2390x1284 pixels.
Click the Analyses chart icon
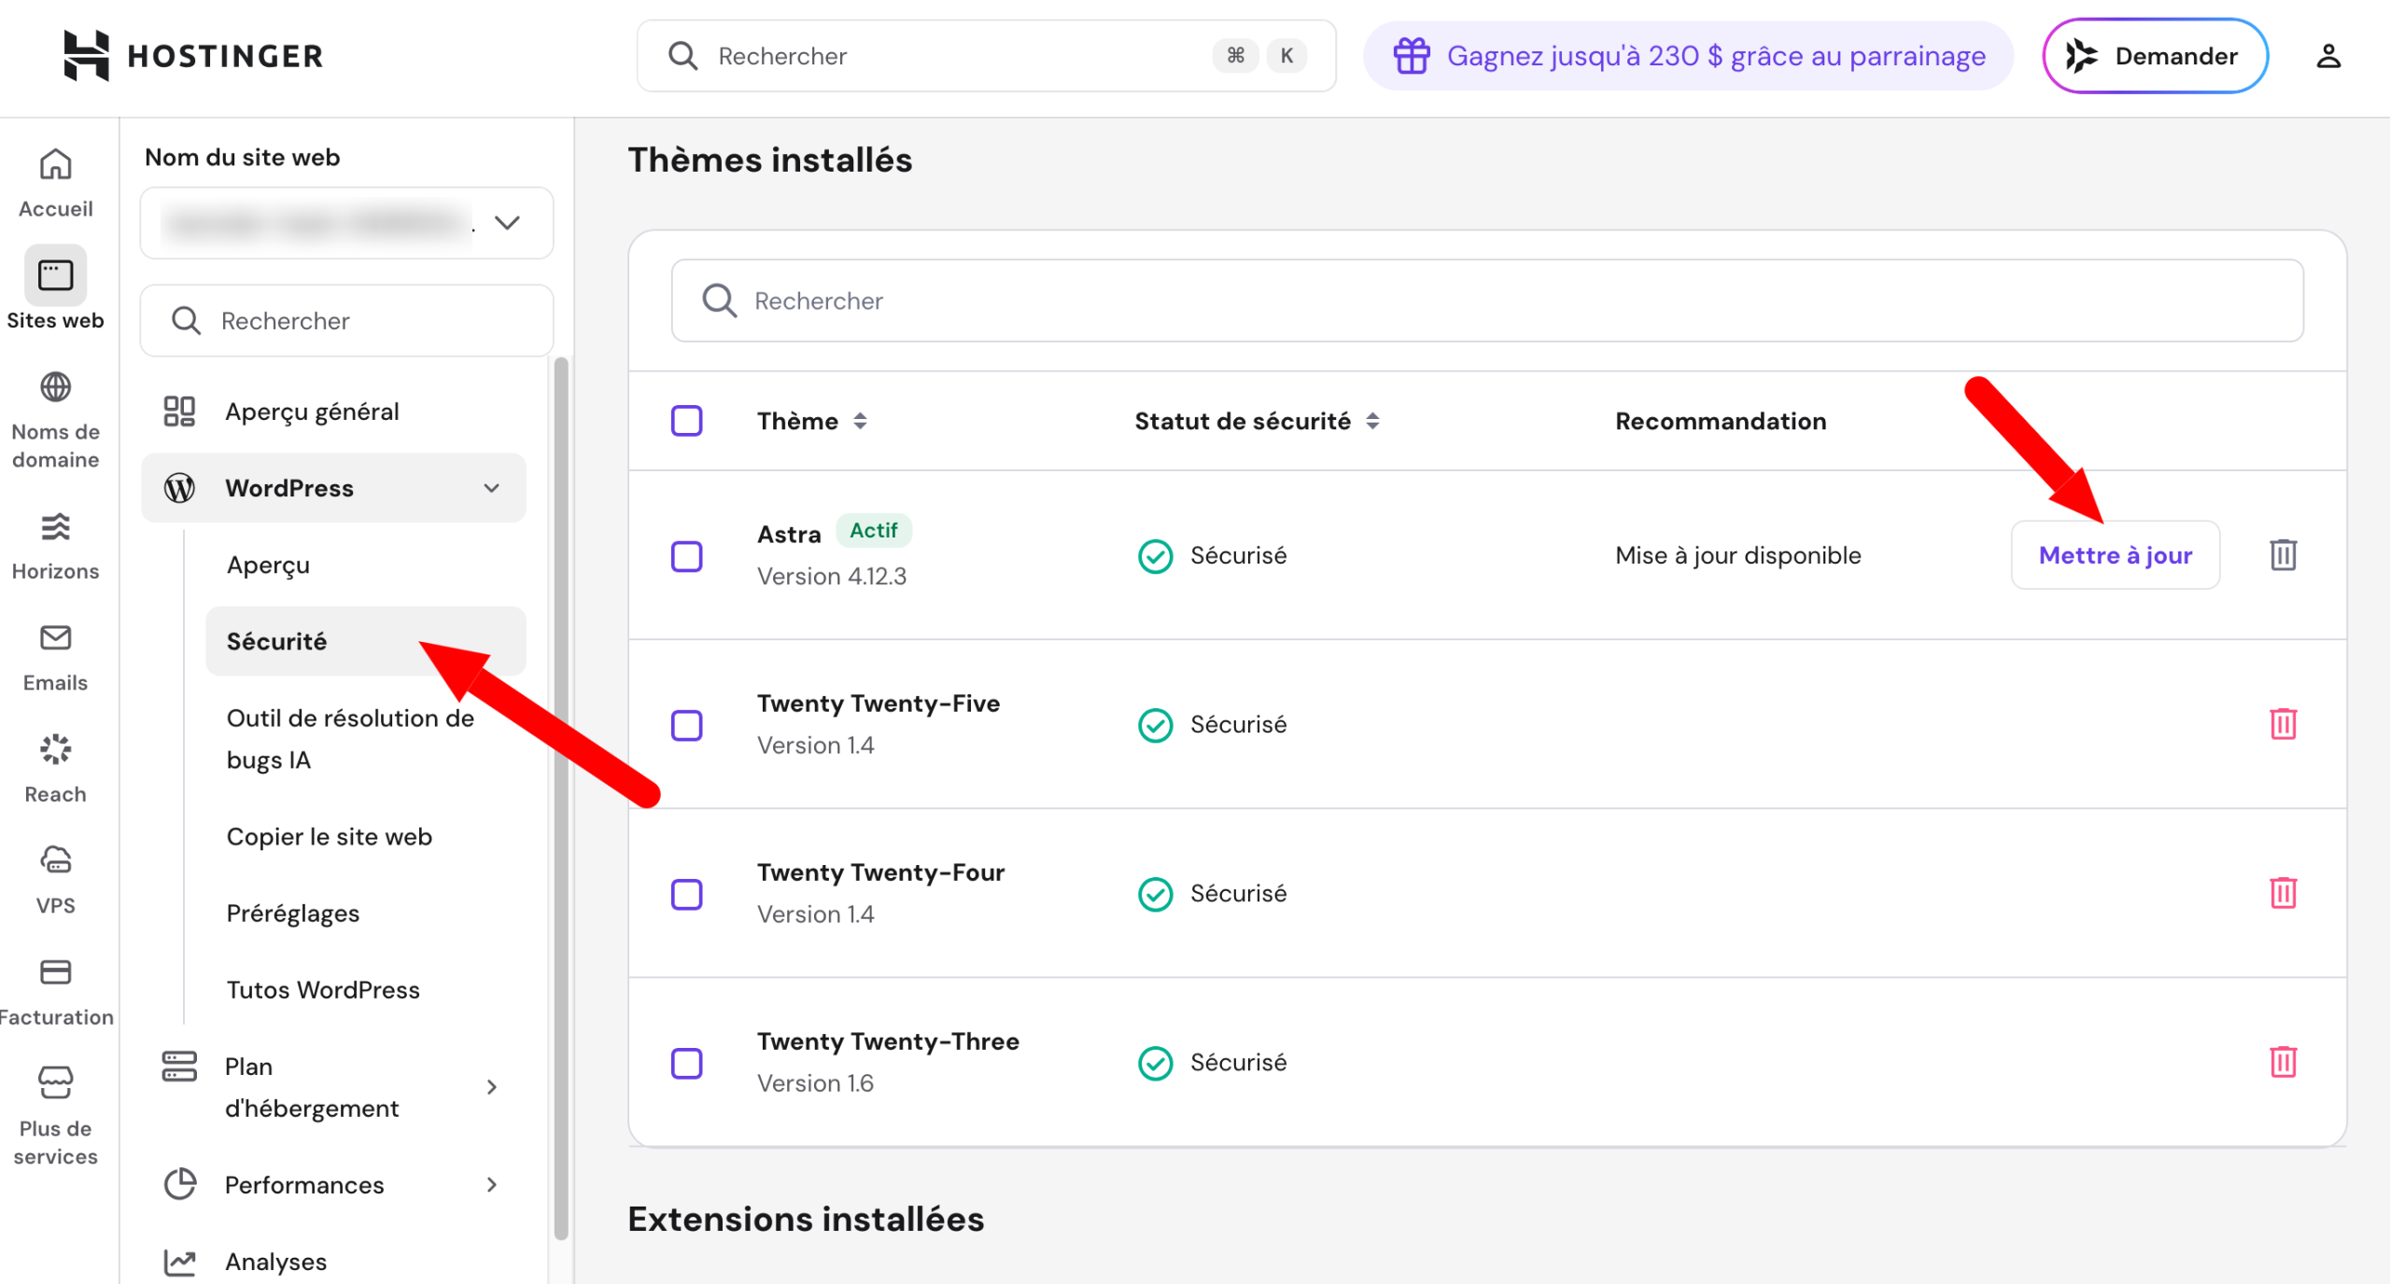[179, 1262]
